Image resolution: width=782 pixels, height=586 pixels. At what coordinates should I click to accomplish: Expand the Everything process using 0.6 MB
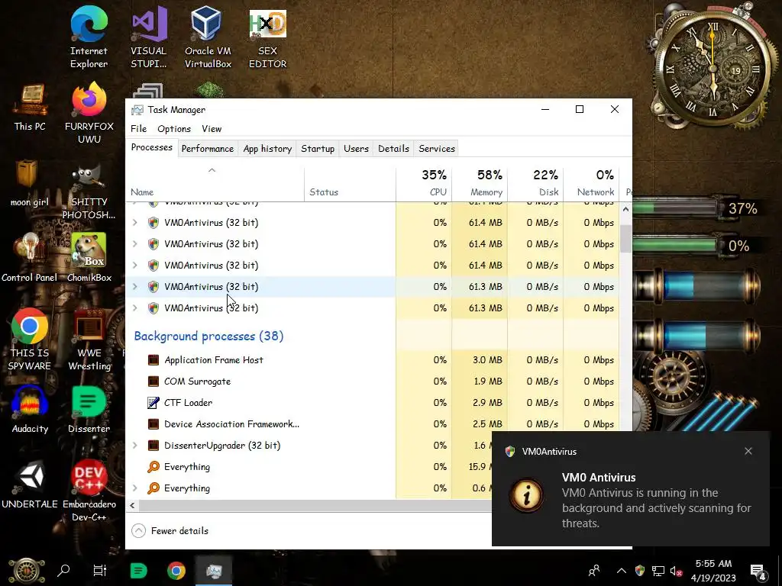click(134, 488)
